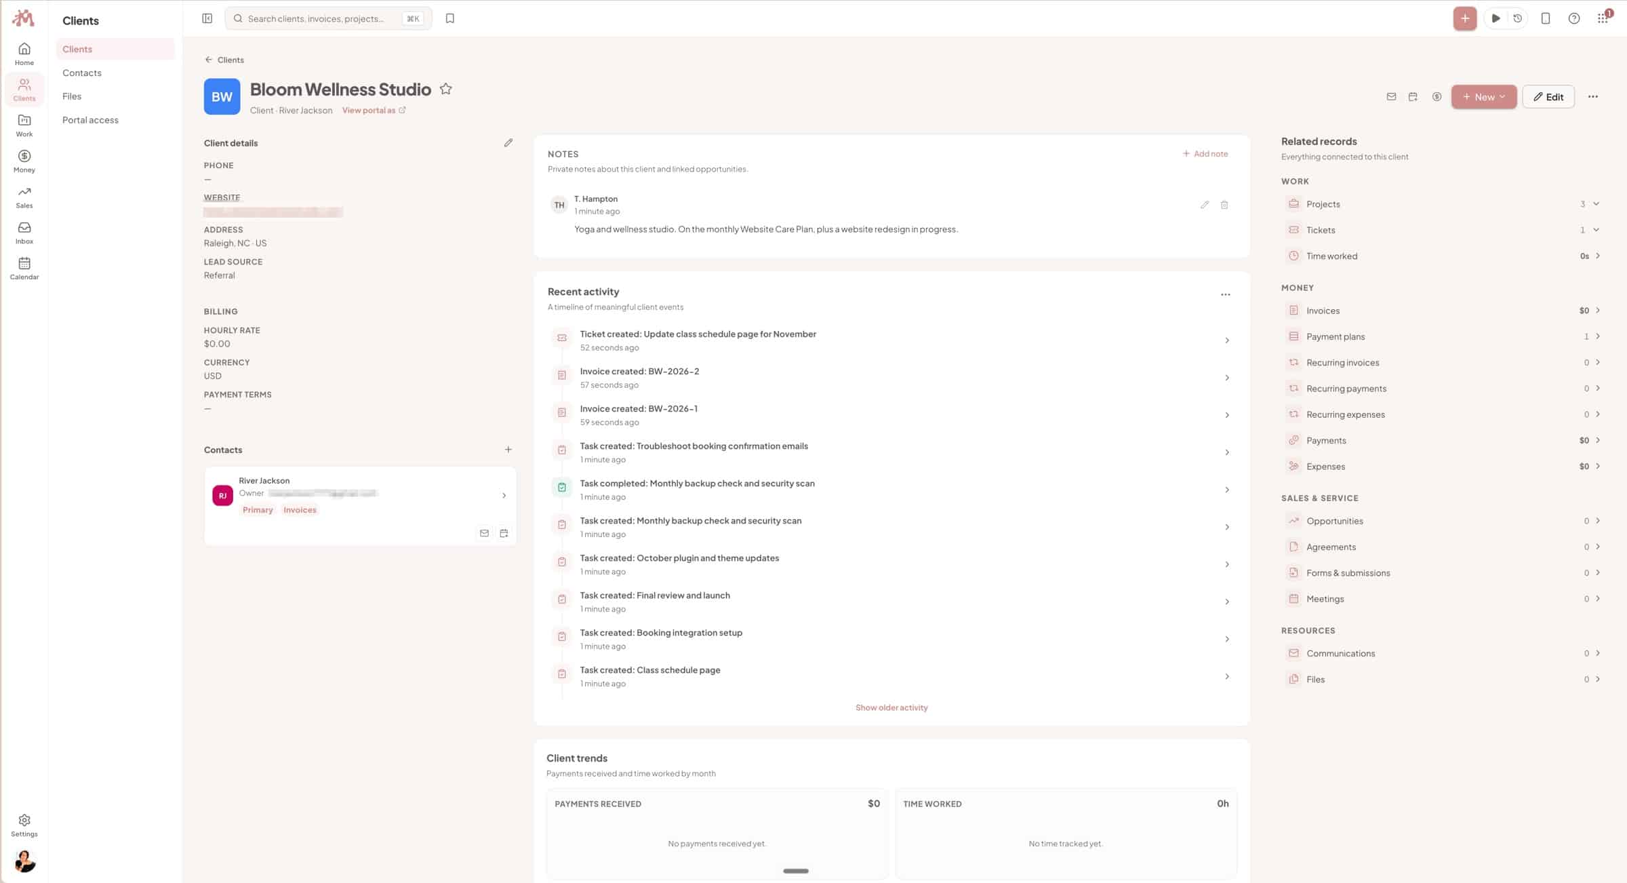
Task: Edit client details with the pencil icon
Action: (x=508, y=142)
